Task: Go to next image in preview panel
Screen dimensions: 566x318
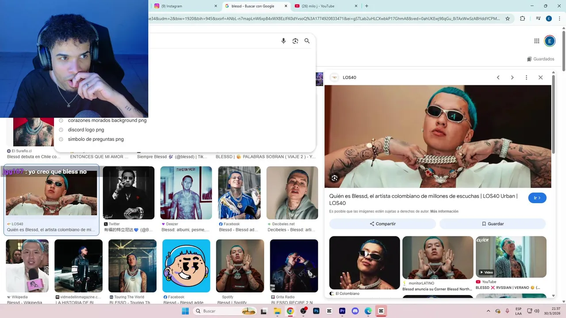Action: (x=512, y=77)
